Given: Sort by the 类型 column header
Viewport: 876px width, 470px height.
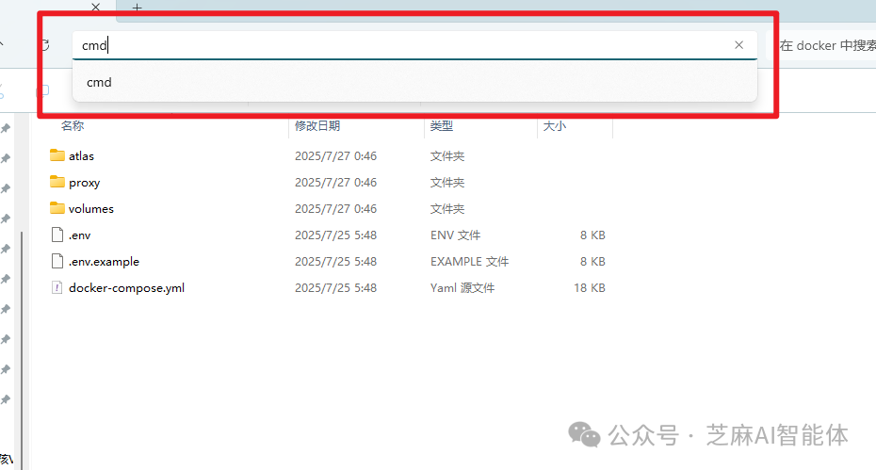Looking at the screenshot, I should [x=442, y=126].
